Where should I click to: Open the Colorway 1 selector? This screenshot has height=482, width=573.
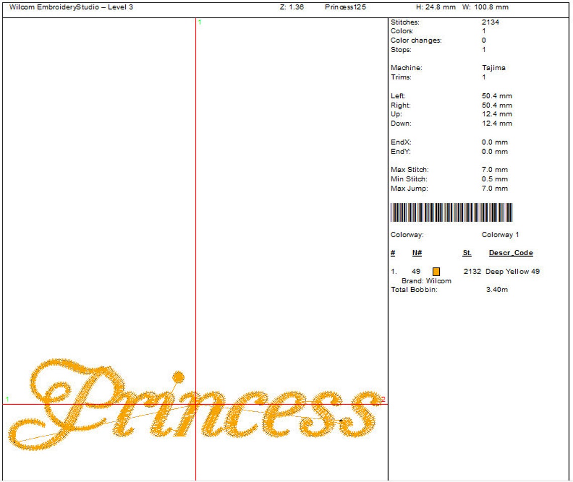(501, 234)
